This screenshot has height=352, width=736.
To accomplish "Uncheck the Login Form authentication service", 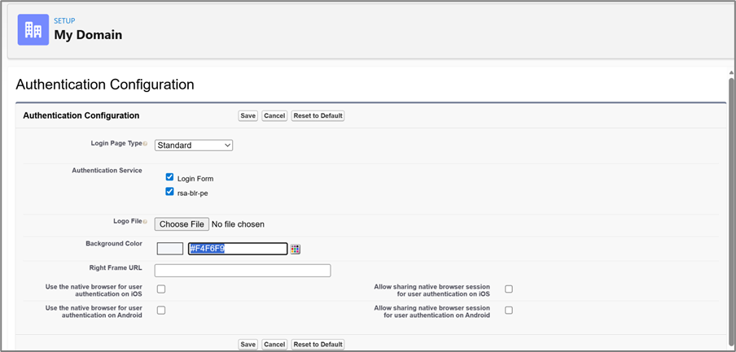I will pyautogui.click(x=170, y=177).
